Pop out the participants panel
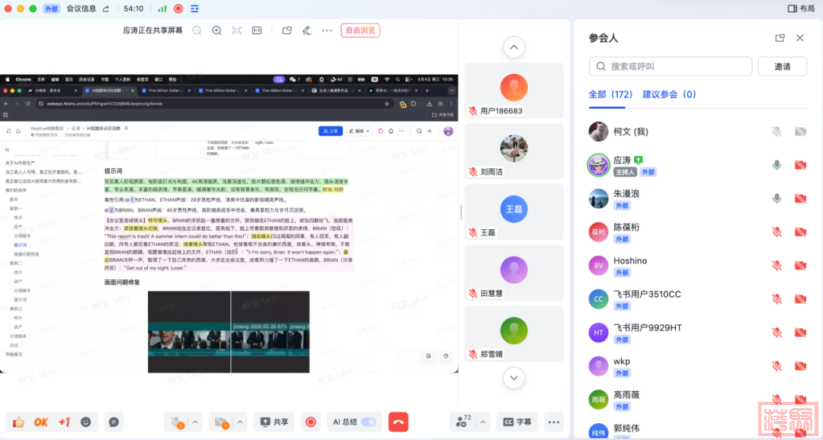Viewport: 823px width, 440px height. point(780,38)
